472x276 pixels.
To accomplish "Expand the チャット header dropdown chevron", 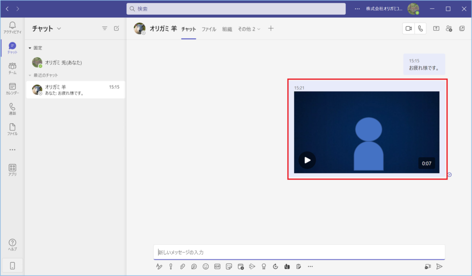I will point(59,29).
